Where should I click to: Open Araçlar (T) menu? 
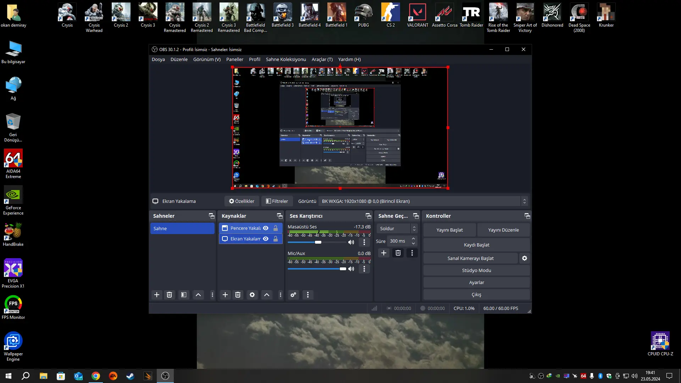[x=322, y=59]
